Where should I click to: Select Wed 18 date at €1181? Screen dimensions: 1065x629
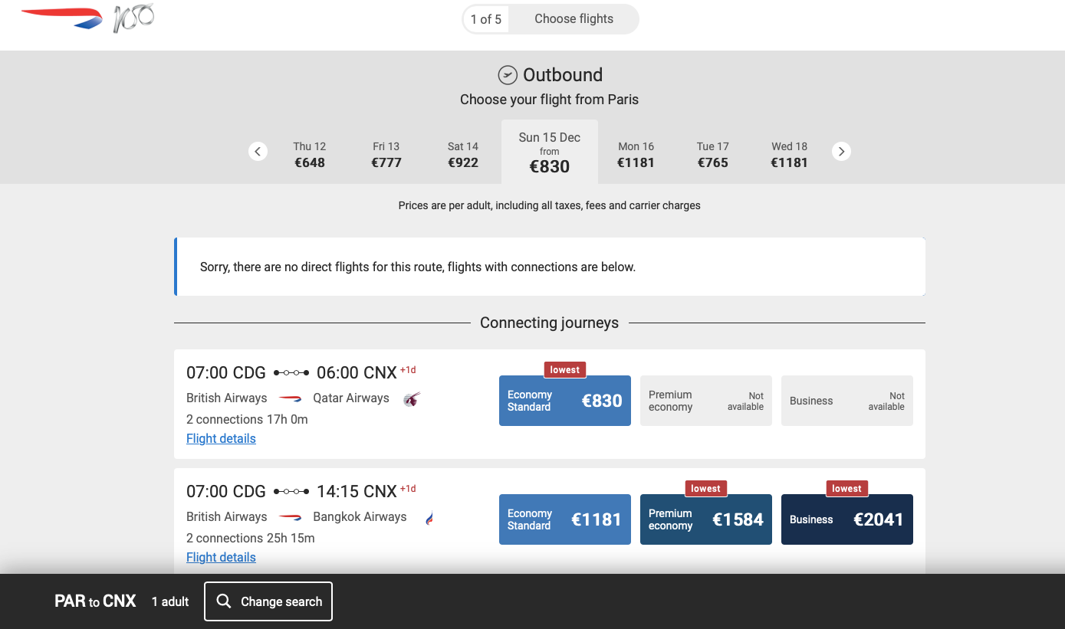pos(789,155)
